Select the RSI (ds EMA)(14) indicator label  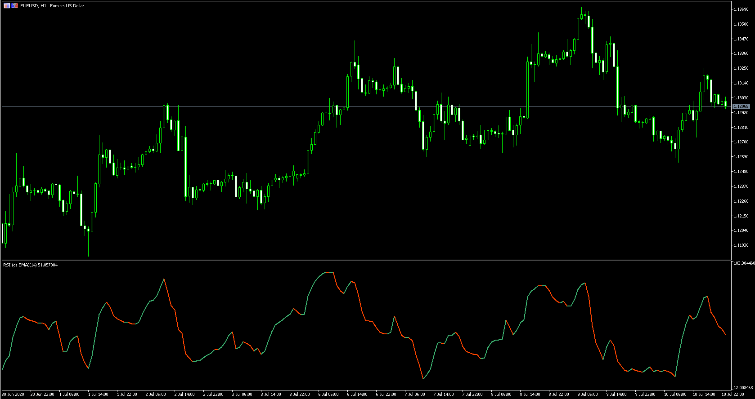[31, 265]
